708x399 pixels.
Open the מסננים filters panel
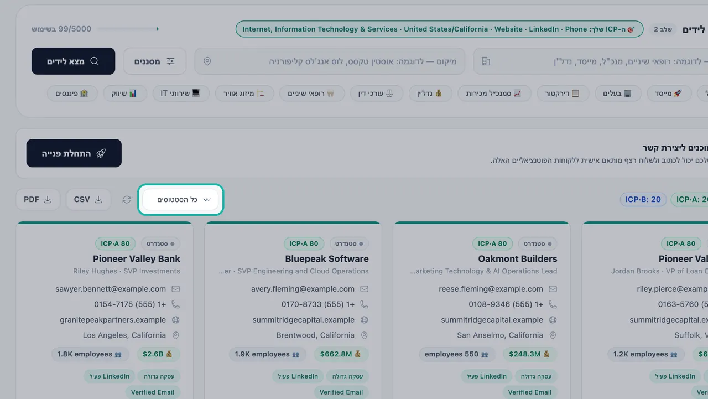[x=155, y=61]
